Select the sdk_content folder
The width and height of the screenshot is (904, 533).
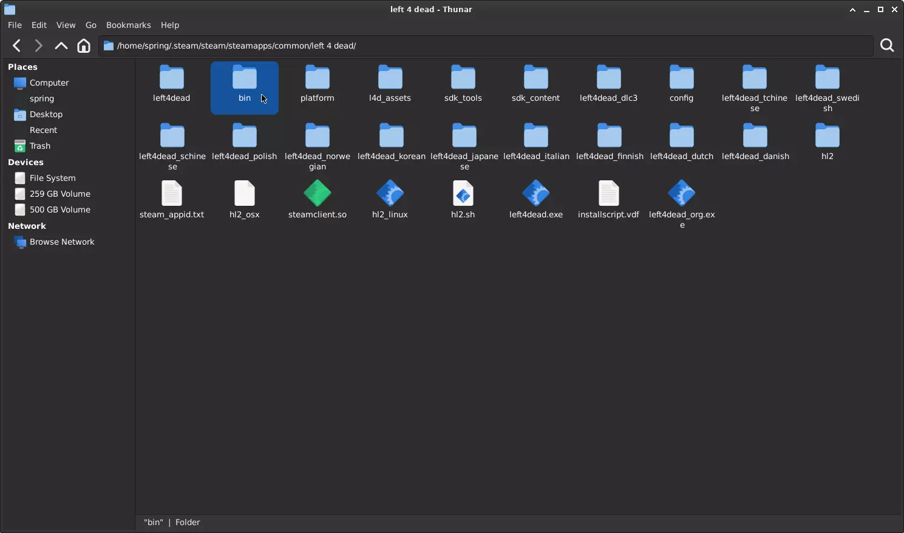click(536, 84)
